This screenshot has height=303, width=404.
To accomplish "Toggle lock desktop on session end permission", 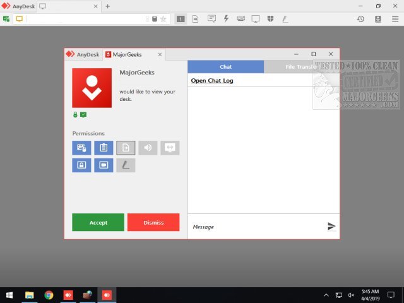I will pos(81,165).
